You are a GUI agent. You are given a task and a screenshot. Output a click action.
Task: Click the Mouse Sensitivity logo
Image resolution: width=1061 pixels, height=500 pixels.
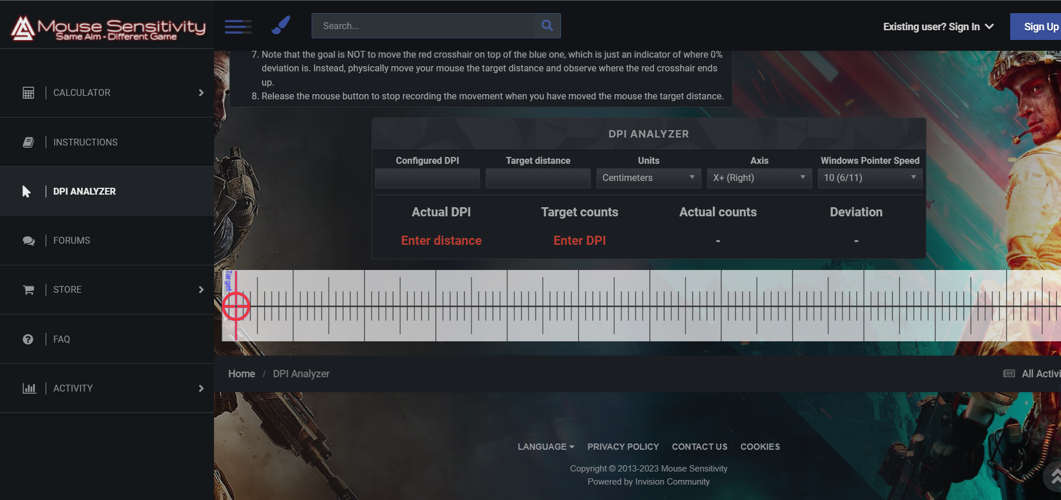108,27
